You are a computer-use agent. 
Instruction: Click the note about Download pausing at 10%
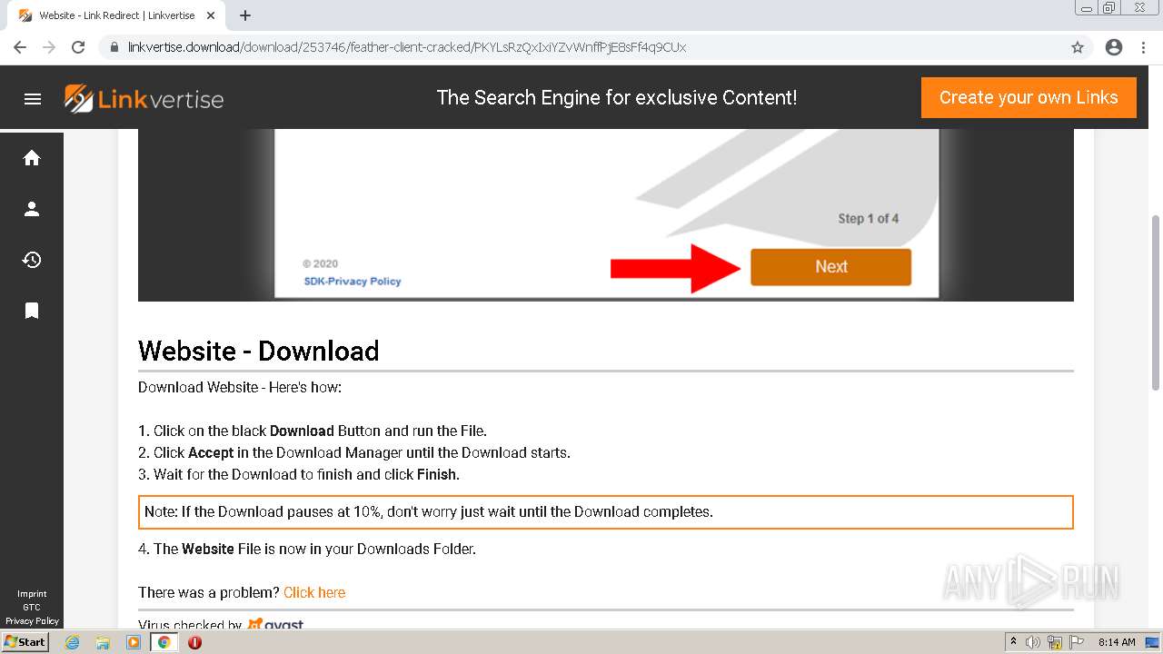[606, 512]
